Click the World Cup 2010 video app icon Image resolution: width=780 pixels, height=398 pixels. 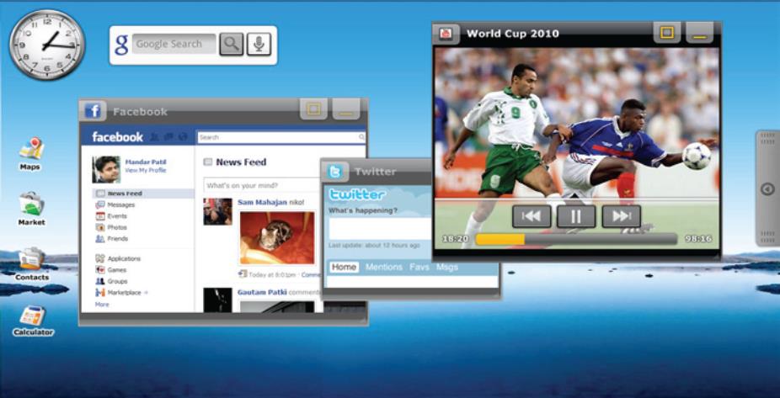(x=446, y=34)
